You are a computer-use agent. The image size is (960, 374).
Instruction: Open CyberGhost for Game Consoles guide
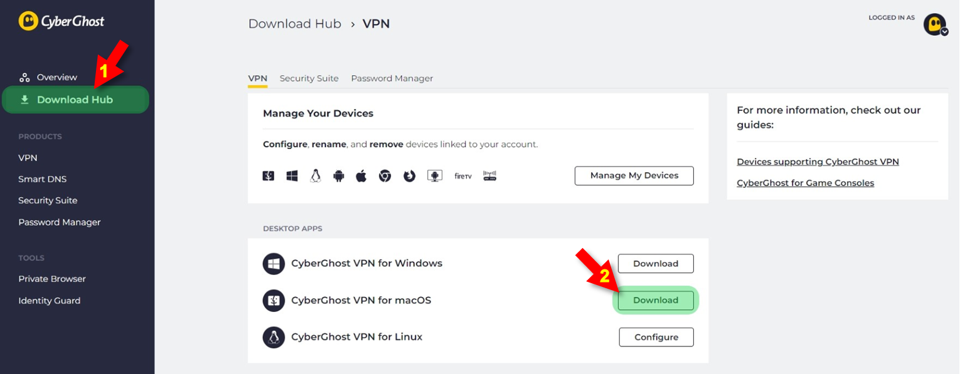805,183
